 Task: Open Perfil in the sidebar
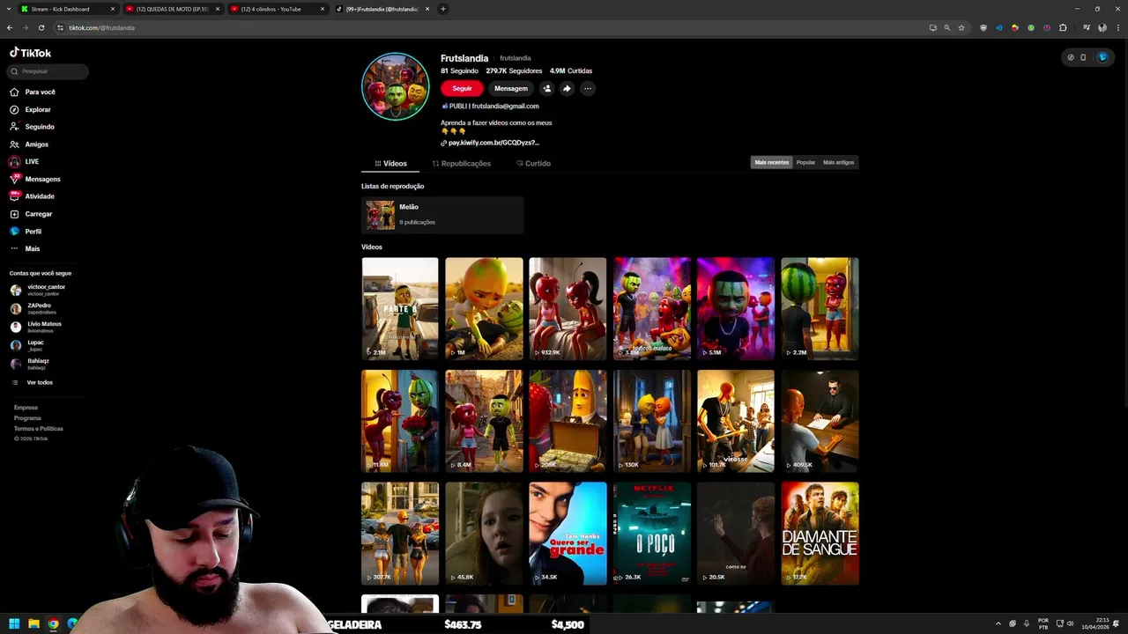pos(26,232)
